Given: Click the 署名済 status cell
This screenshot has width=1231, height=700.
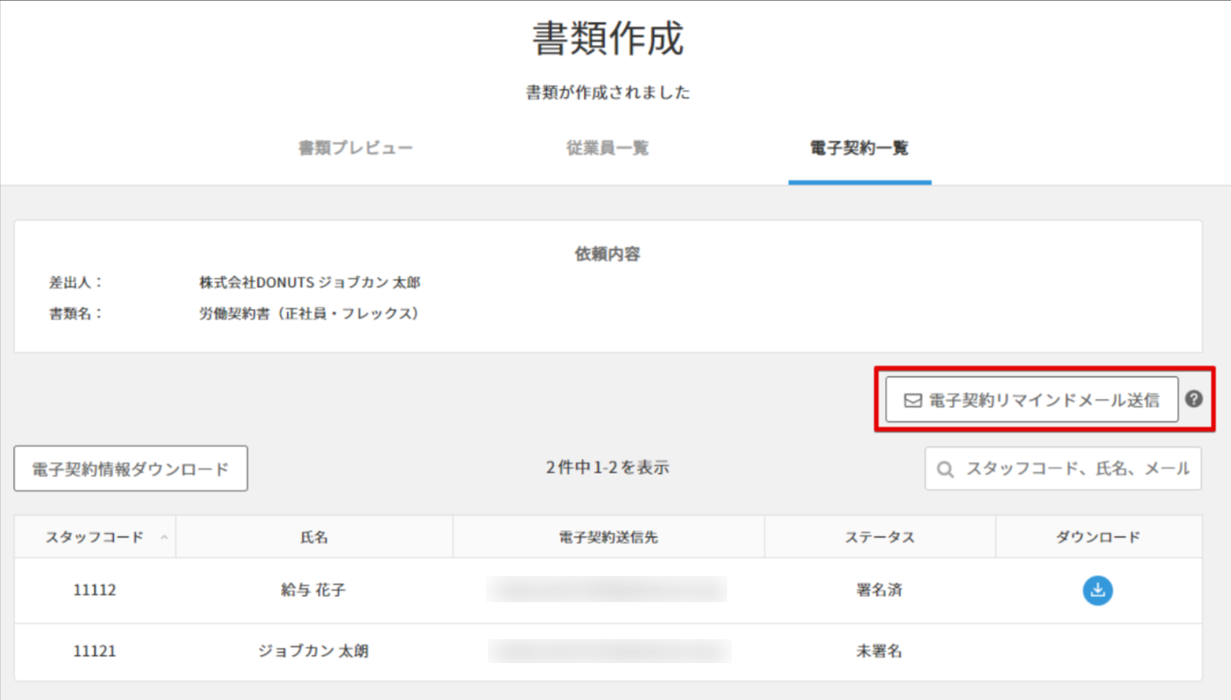Looking at the screenshot, I should [879, 590].
